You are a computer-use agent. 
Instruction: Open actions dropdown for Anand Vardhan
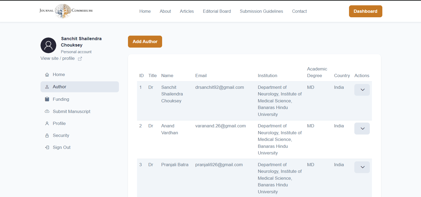[362, 129]
